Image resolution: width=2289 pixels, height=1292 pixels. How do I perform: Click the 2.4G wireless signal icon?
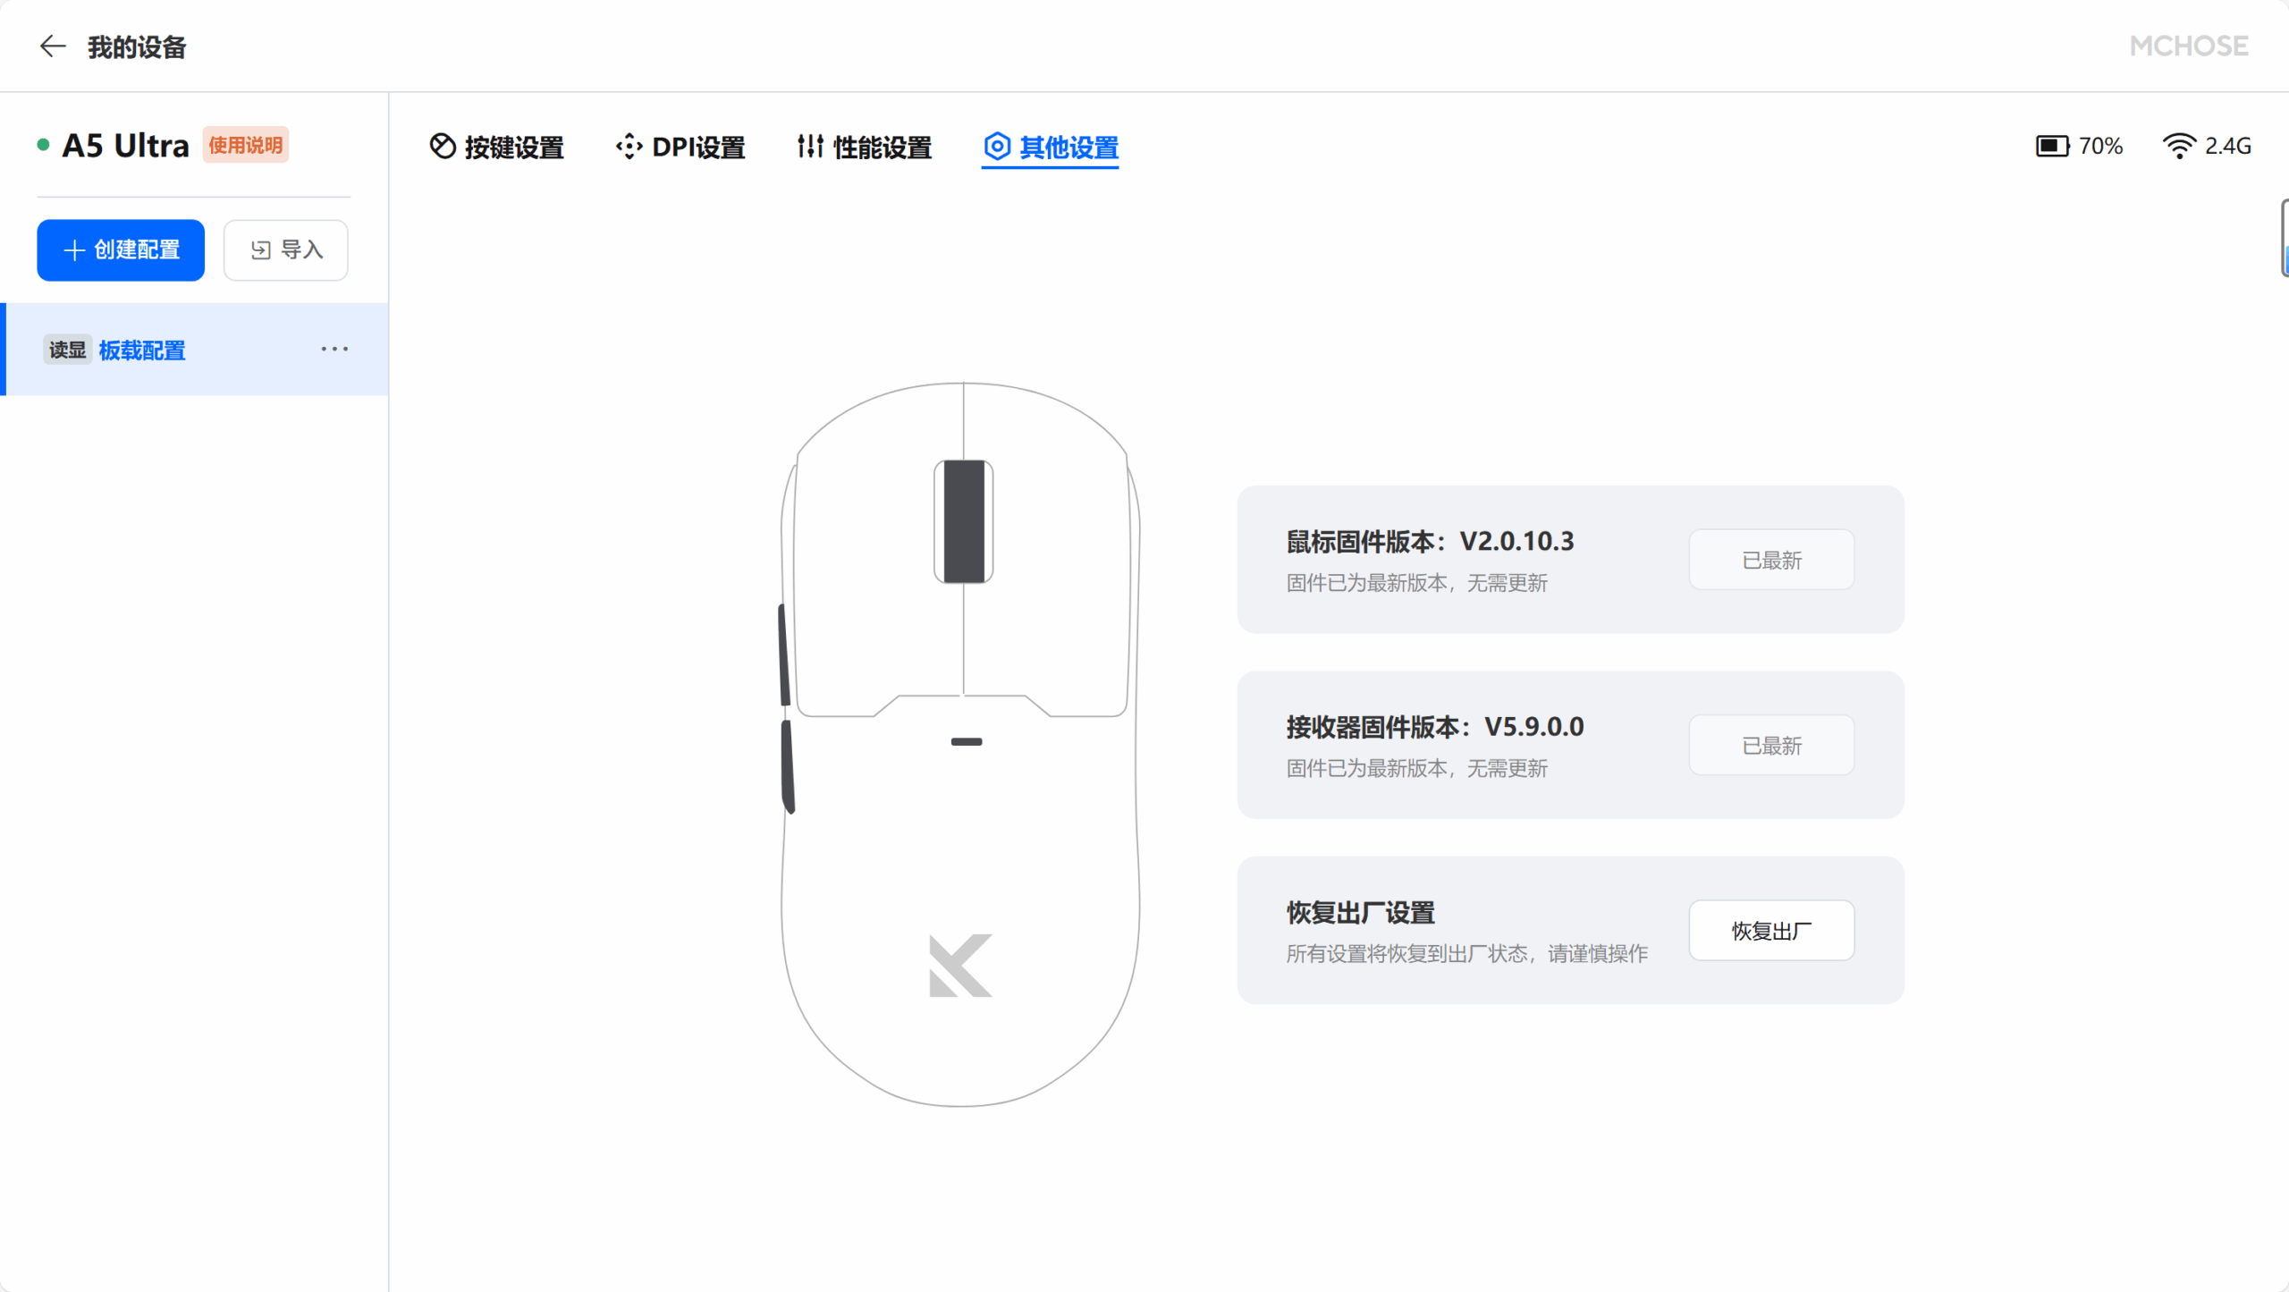(2179, 146)
